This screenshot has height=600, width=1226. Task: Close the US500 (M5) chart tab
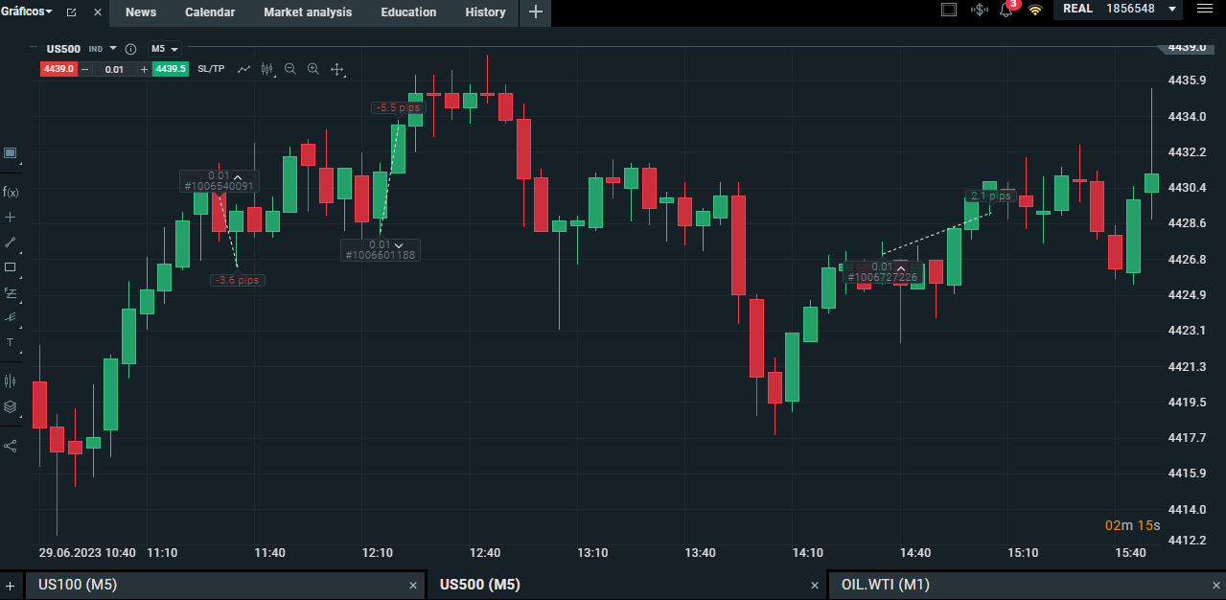pos(816,585)
